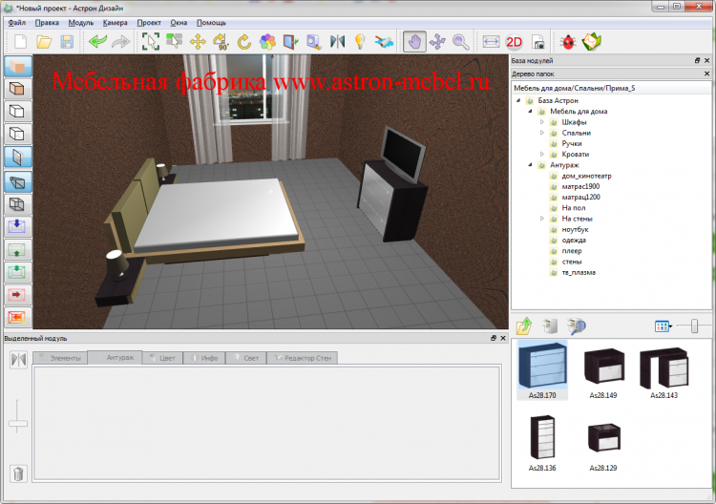The image size is (716, 504).
Task: Switch to the Цвет tab
Action: click(x=162, y=358)
